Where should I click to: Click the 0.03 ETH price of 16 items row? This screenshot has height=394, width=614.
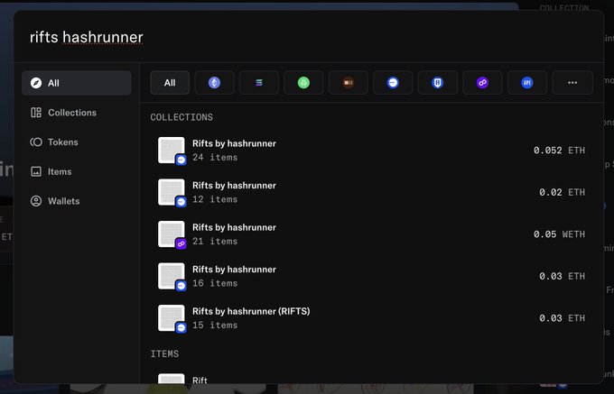(x=562, y=276)
